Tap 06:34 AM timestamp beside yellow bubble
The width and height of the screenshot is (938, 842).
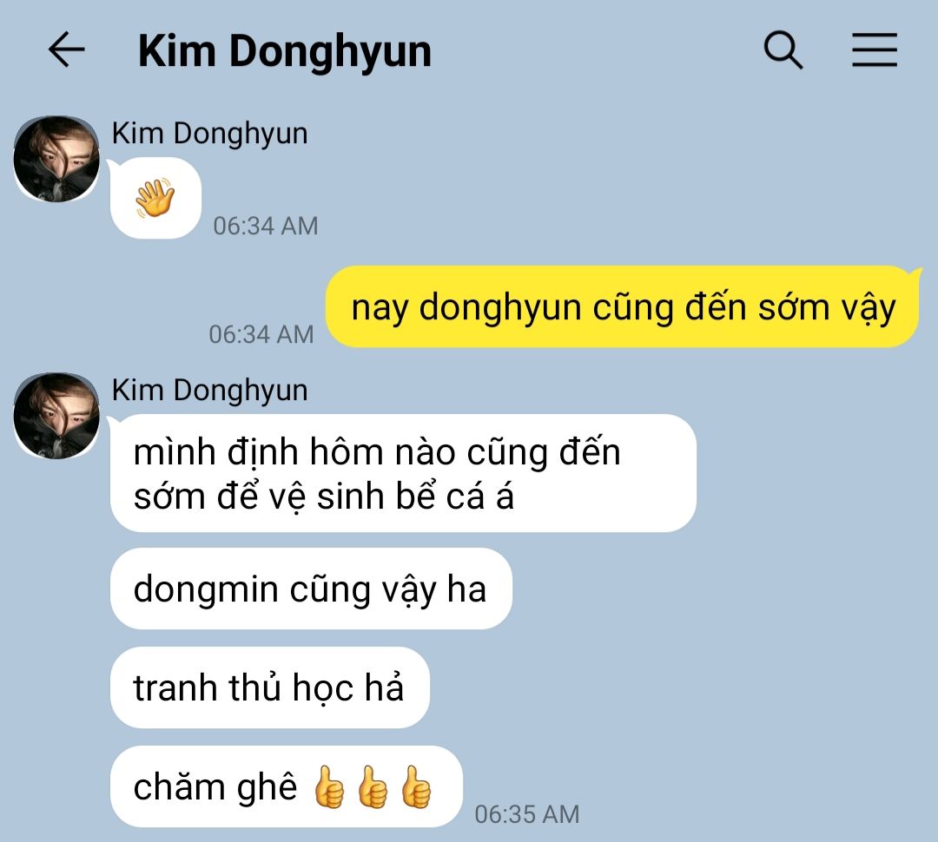tap(261, 334)
